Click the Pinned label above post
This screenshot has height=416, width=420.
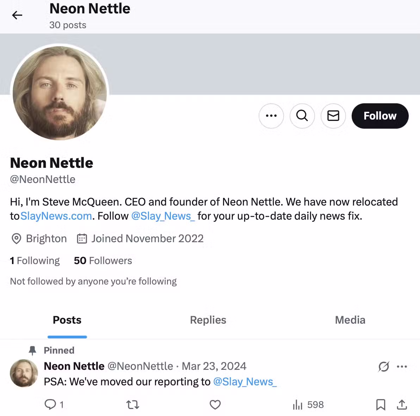pos(59,350)
